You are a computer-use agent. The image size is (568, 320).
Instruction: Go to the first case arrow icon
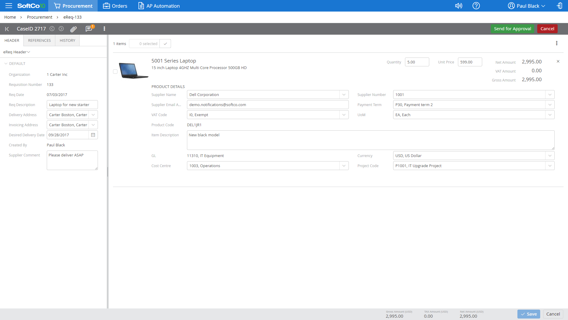pos(7,29)
